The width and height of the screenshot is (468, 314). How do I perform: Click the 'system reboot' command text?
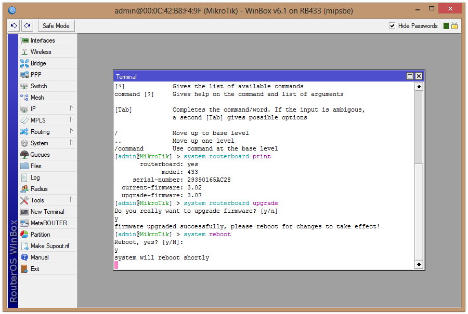pos(207,235)
